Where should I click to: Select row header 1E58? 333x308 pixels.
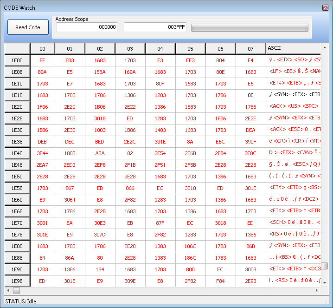17,188
